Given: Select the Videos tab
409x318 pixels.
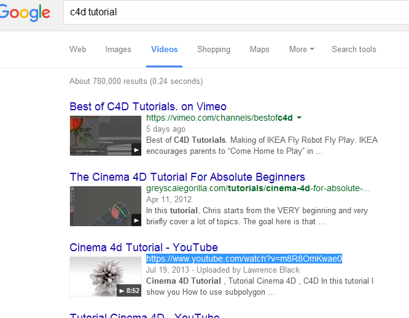Looking at the screenshot, I should 165,49.
